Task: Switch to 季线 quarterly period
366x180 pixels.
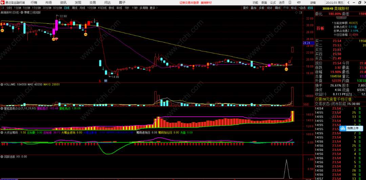Action: click(111, 8)
